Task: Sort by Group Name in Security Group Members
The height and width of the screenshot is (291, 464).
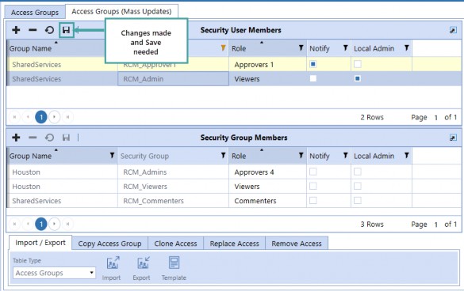Action: coord(30,156)
